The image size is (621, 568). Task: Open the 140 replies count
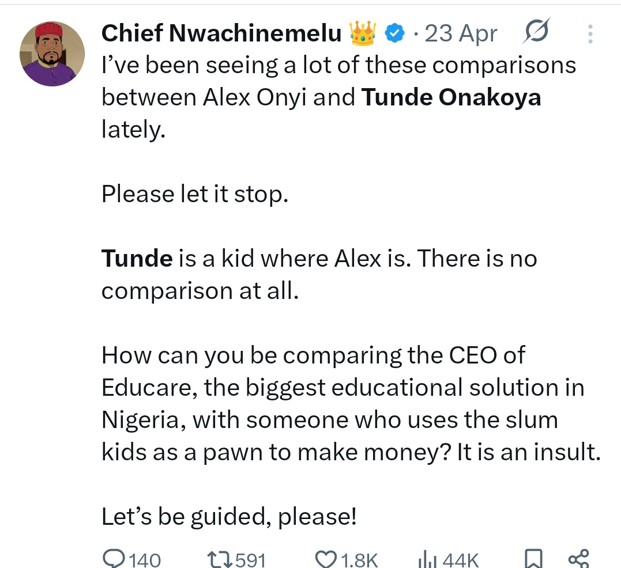point(145,560)
